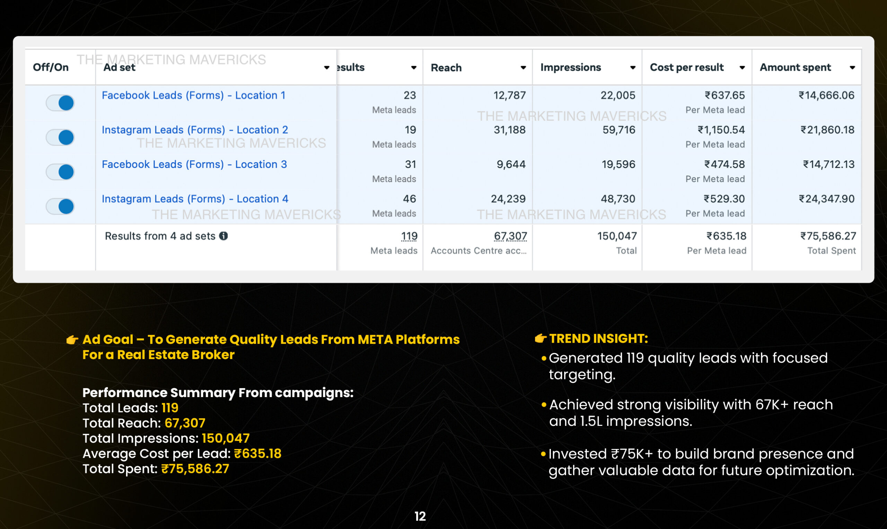
Task: Open Instagram Leads (Forms) - Location 2 link
Action: tap(195, 130)
